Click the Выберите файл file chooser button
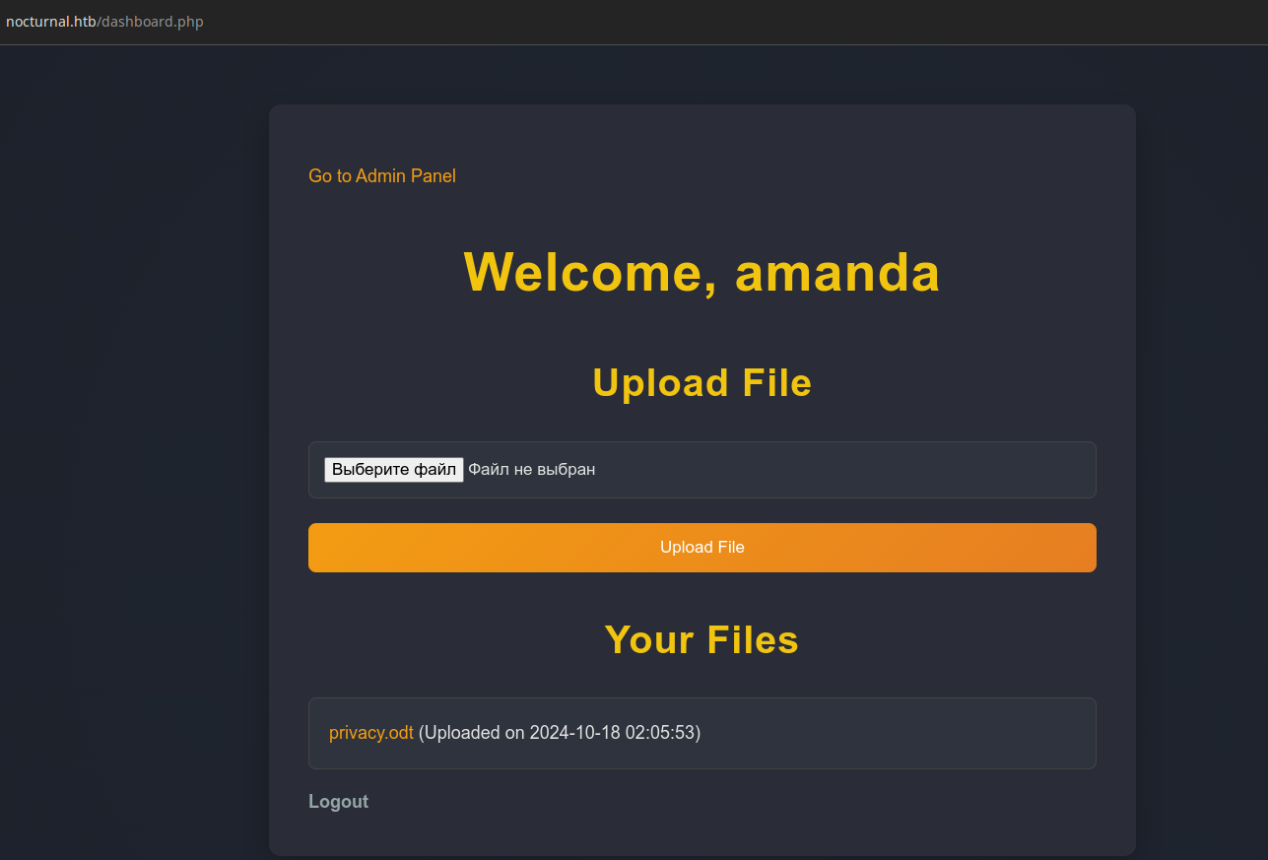This screenshot has width=1268, height=860. (394, 470)
